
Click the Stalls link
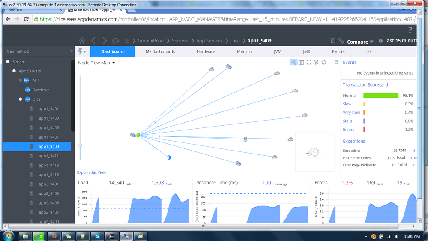point(347,121)
